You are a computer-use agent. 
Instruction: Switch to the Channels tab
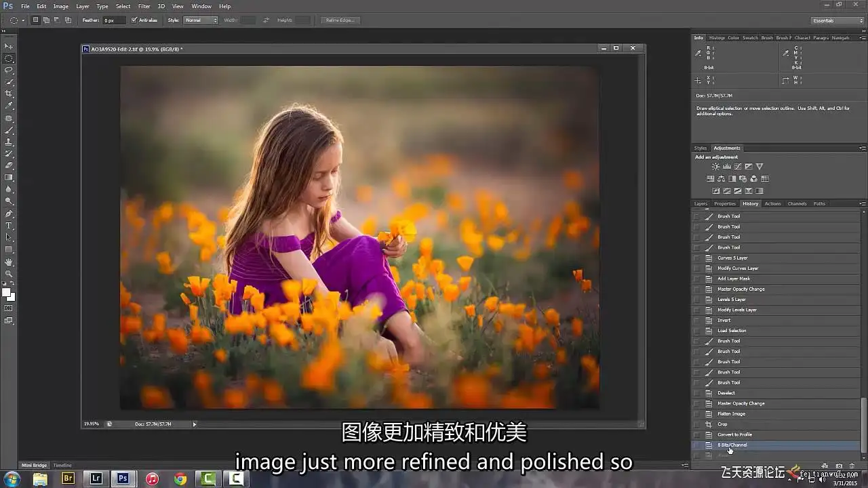(x=797, y=203)
